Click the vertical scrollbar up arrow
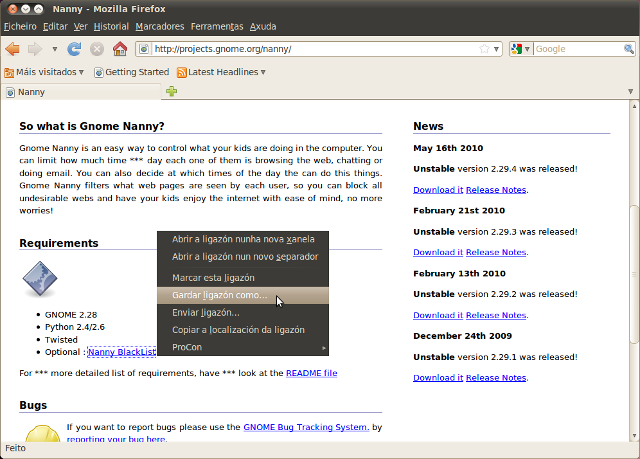Image resolution: width=640 pixels, height=459 pixels. pyautogui.click(x=634, y=106)
